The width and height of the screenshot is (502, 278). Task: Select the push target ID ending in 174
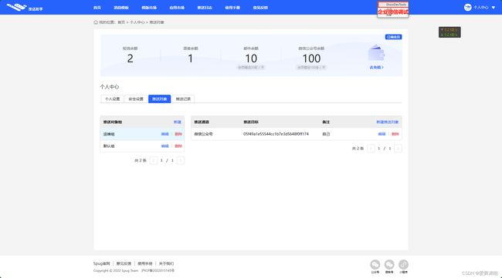pos(276,134)
